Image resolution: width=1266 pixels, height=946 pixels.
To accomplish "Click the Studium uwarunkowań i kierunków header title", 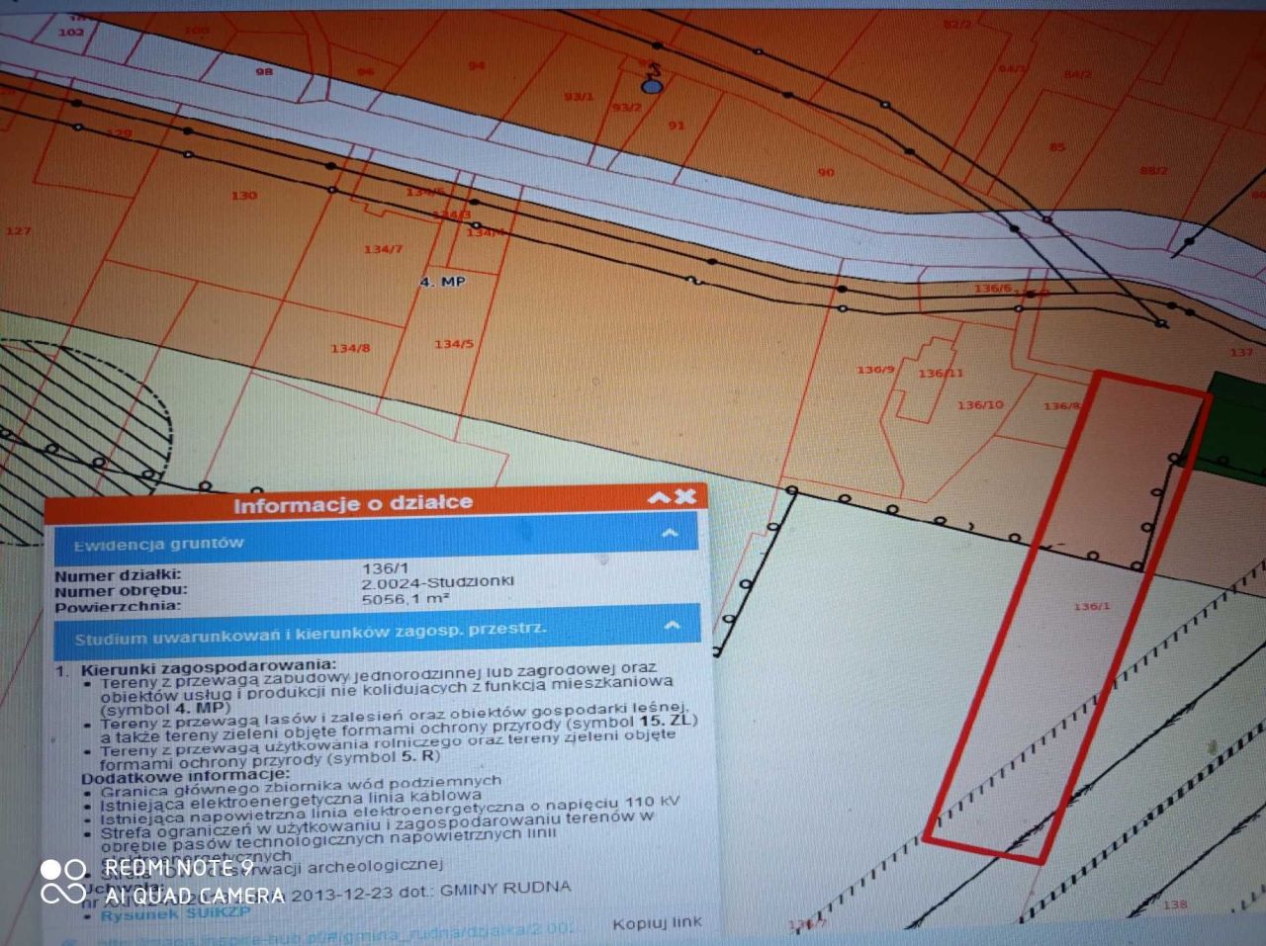I will pyautogui.click(x=311, y=633).
